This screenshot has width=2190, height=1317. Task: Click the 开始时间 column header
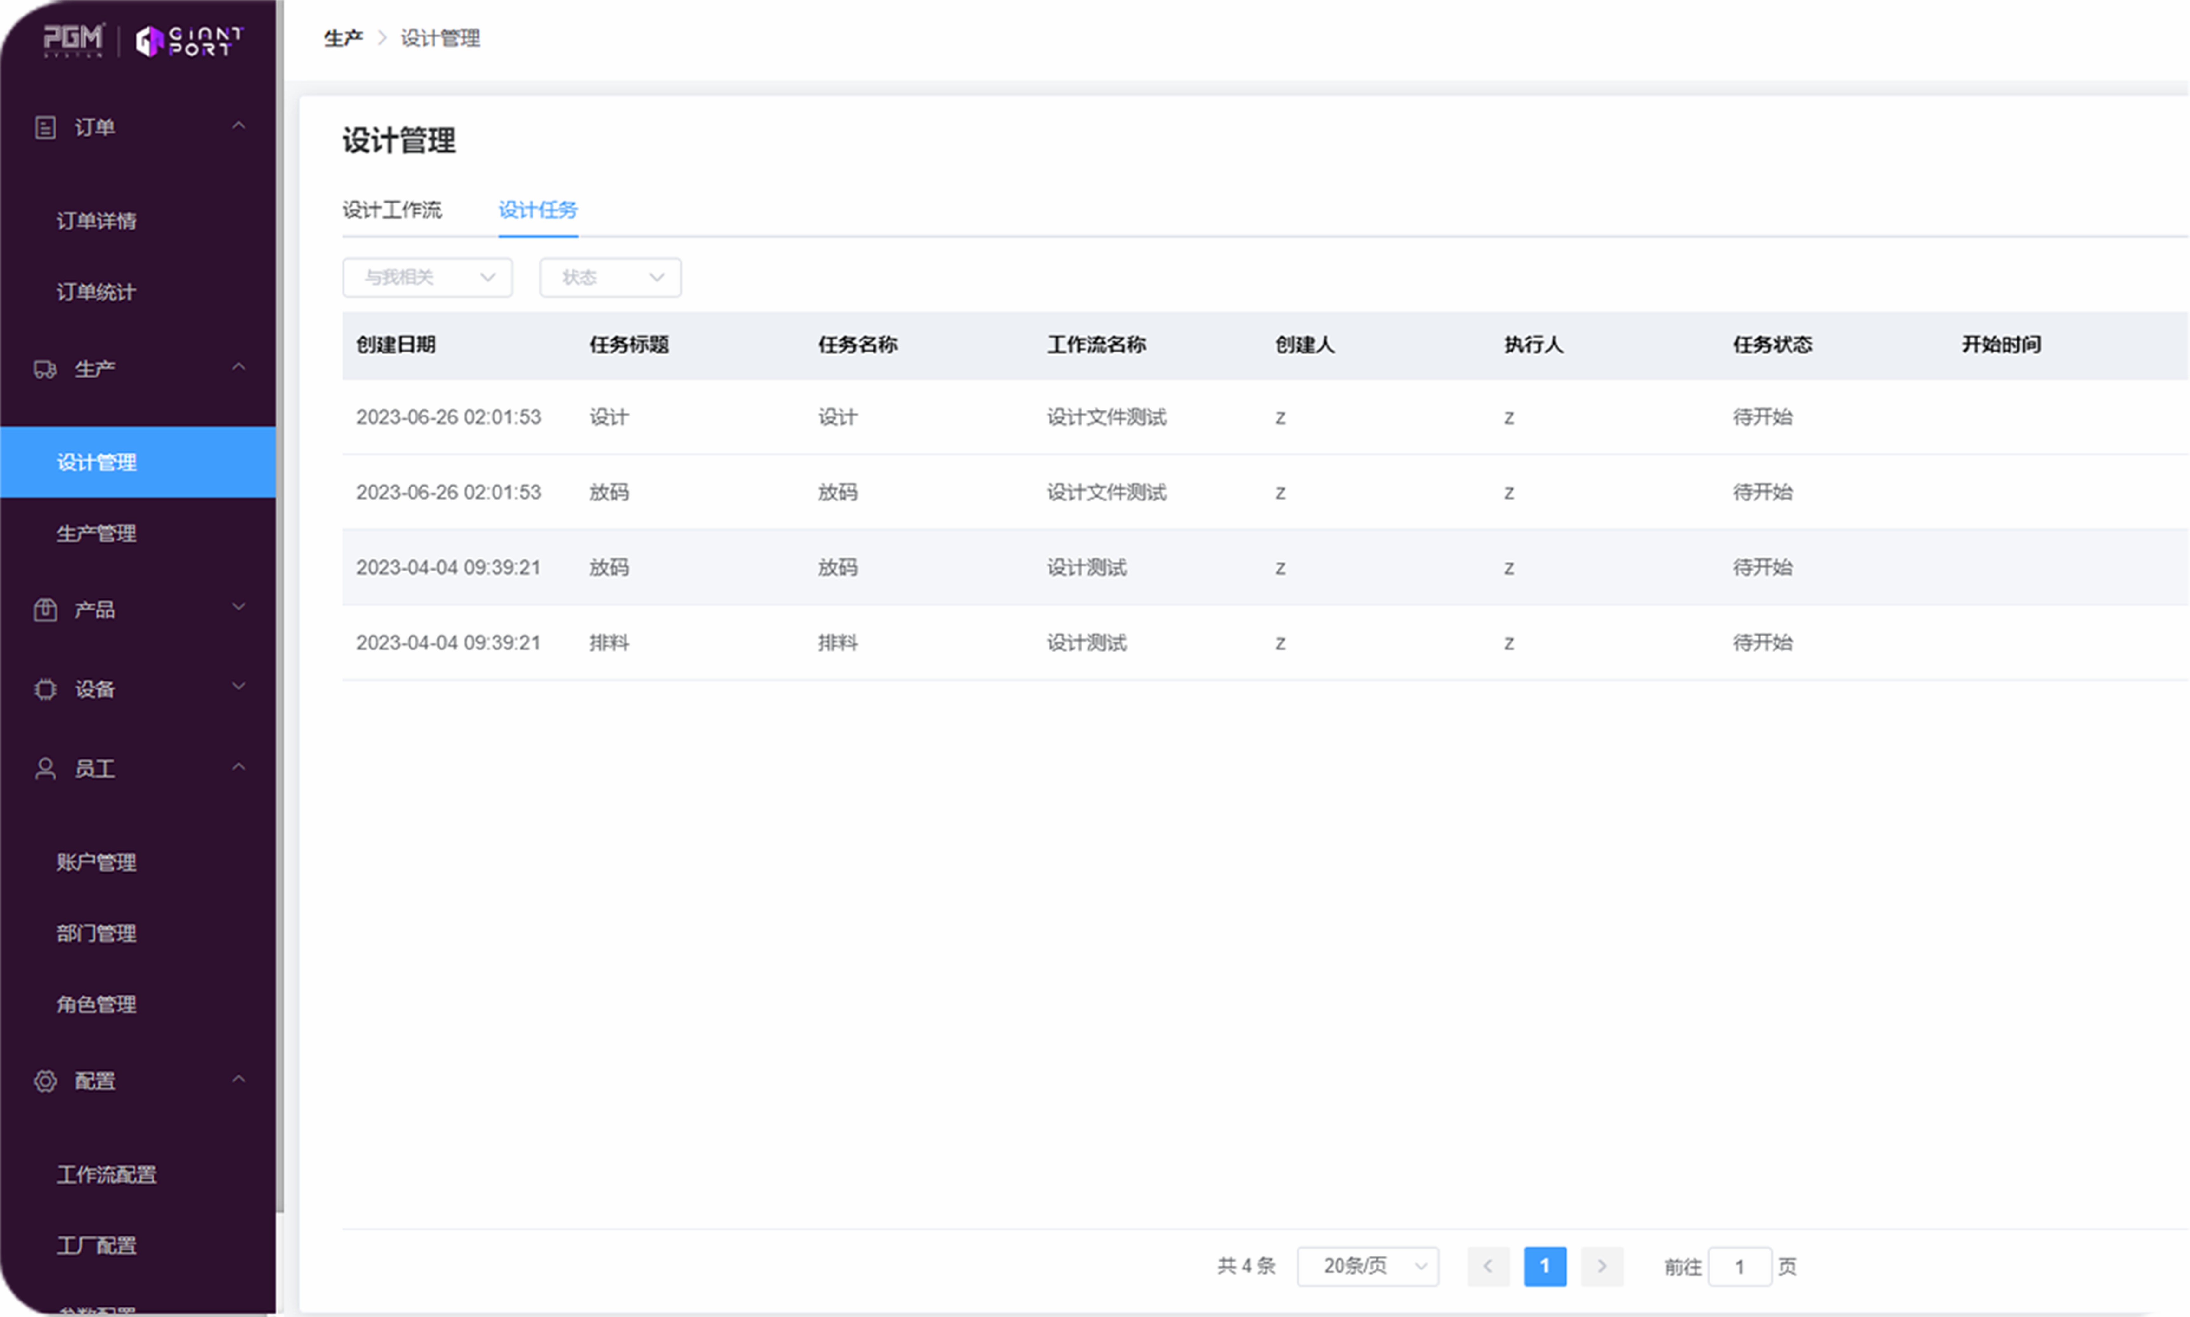click(2002, 345)
